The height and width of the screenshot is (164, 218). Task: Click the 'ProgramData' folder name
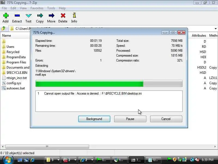tap(16, 57)
